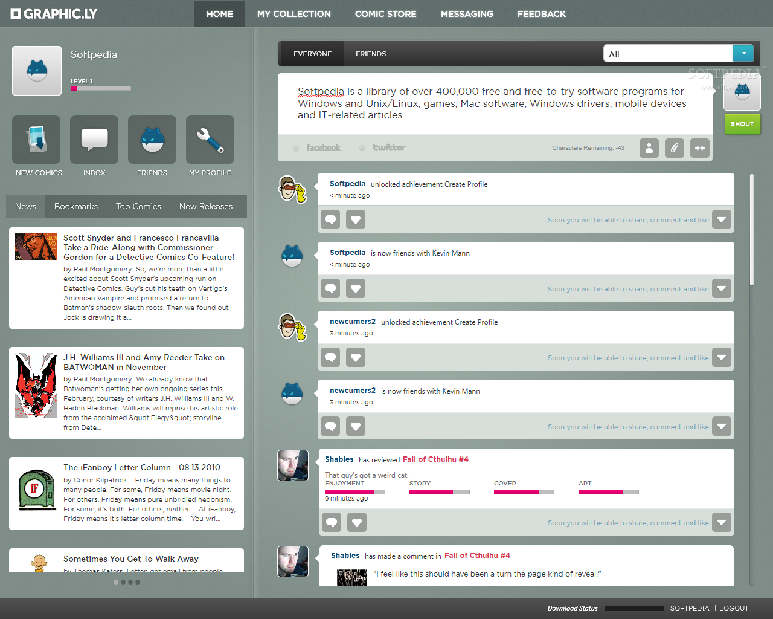
Task: Click the paperclip attach icon
Action: pyautogui.click(x=675, y=148)
